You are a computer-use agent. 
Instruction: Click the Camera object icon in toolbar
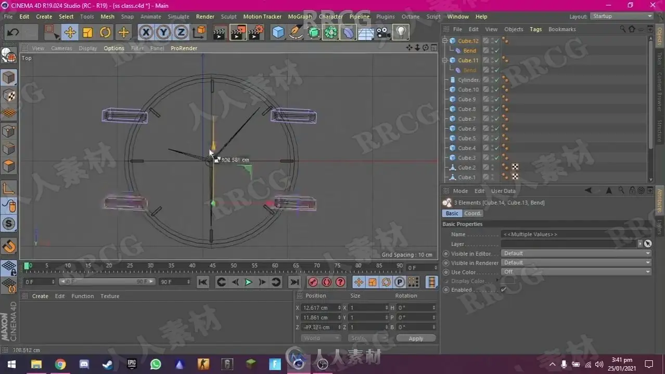pos(383,33)
